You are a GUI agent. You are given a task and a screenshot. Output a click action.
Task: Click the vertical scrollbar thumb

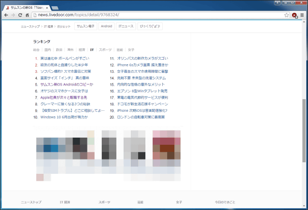(304, 130)
